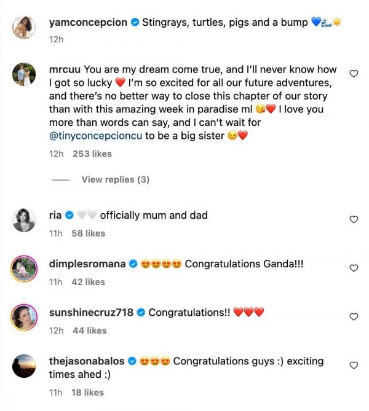The image size is (369, 411).
Task: Visit the @tinyconcepcioncu mention link
Action: pyautogui.click(x=95, y=136)
